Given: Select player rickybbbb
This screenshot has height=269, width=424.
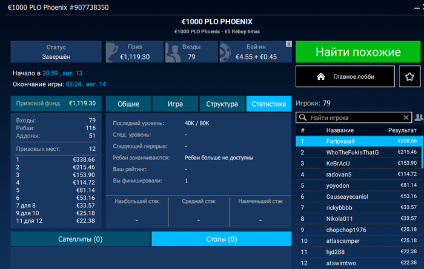Looking at the screenshot, I should click(359, 208).
